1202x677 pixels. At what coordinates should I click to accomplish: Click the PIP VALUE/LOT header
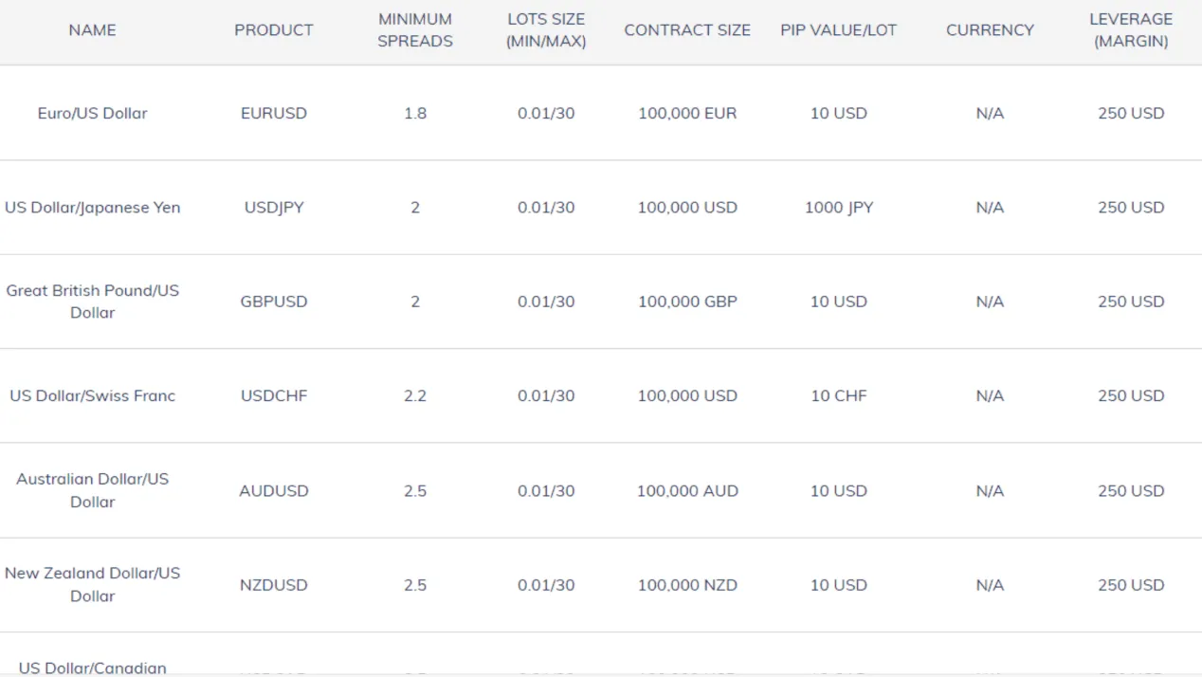[x=839, y=30]
